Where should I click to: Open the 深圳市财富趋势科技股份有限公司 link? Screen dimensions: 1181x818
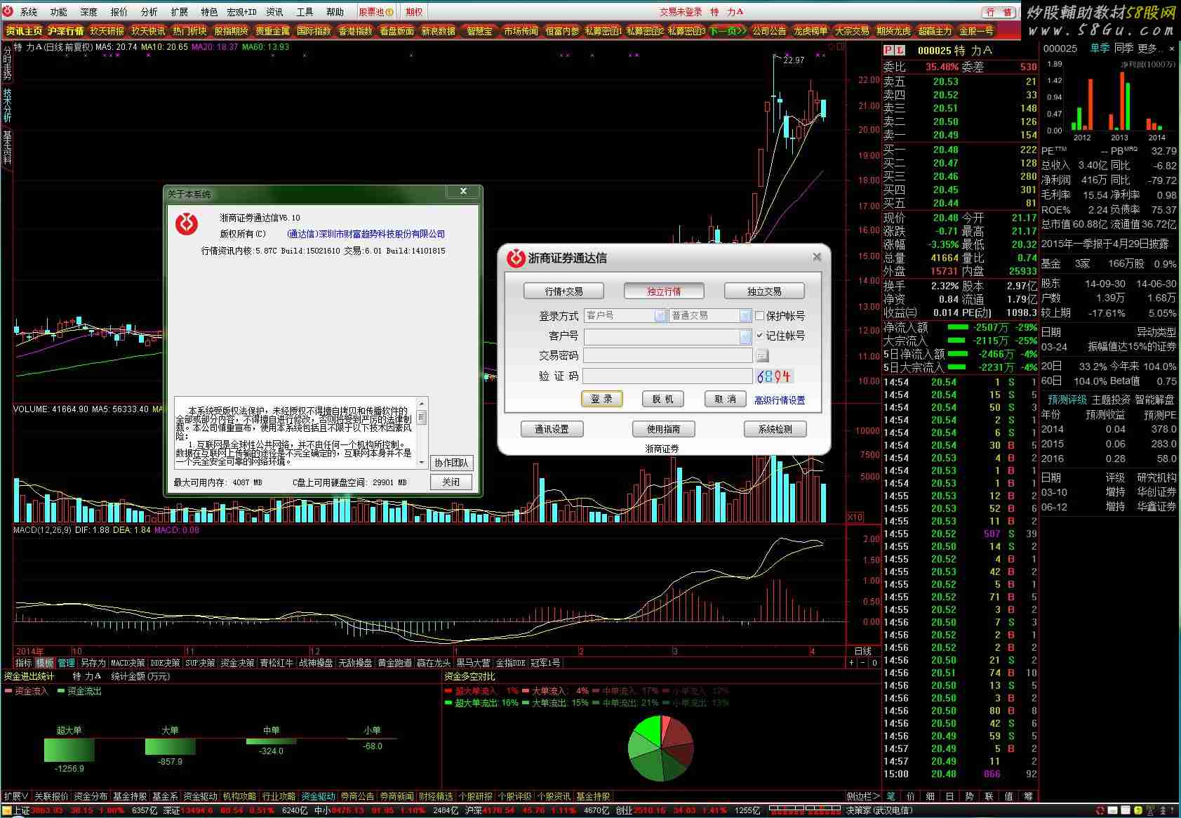[x=366, y=234]
